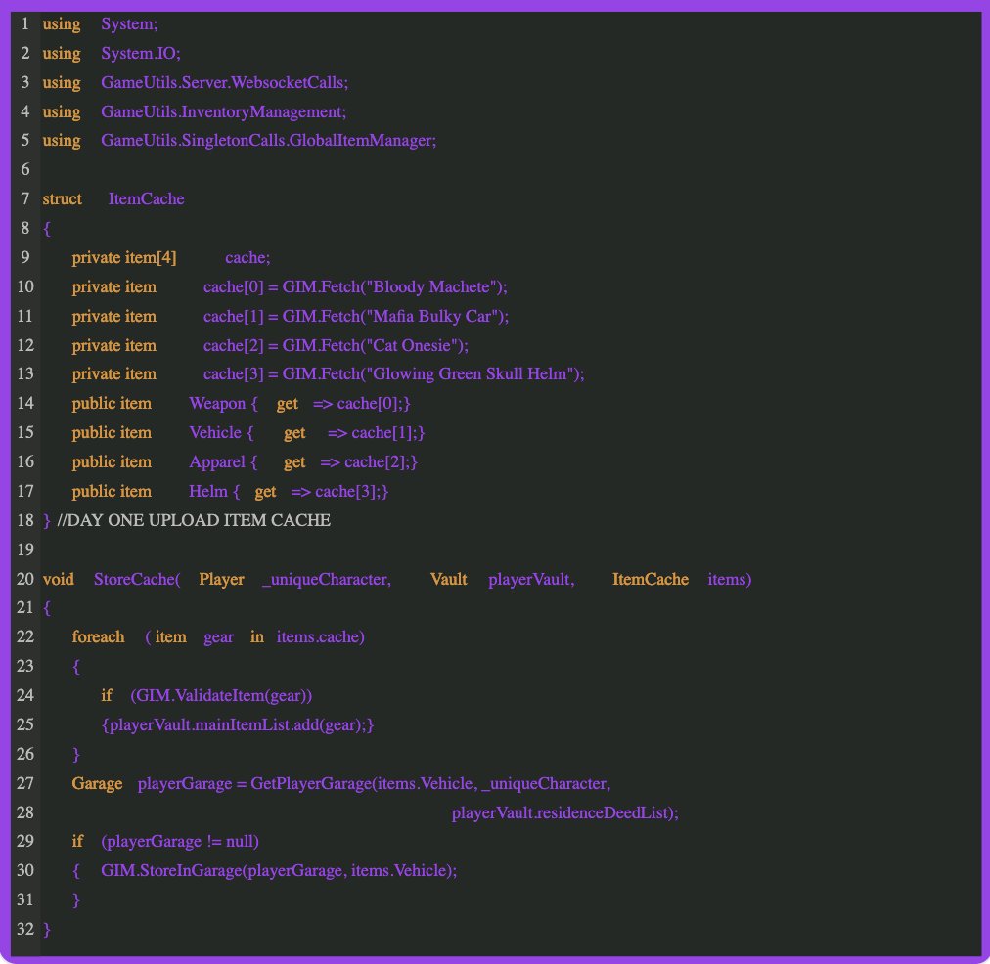Click line number 6 in the gutter

coord(25,169)
